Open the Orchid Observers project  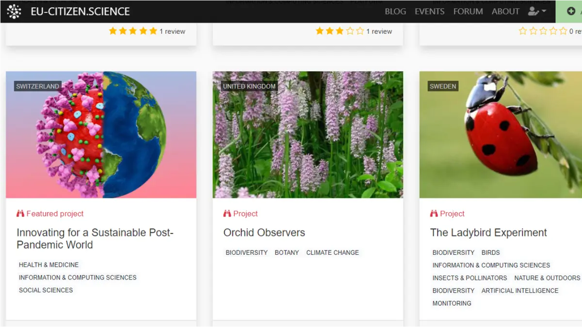pyautogui.click(x=264, y=233)
